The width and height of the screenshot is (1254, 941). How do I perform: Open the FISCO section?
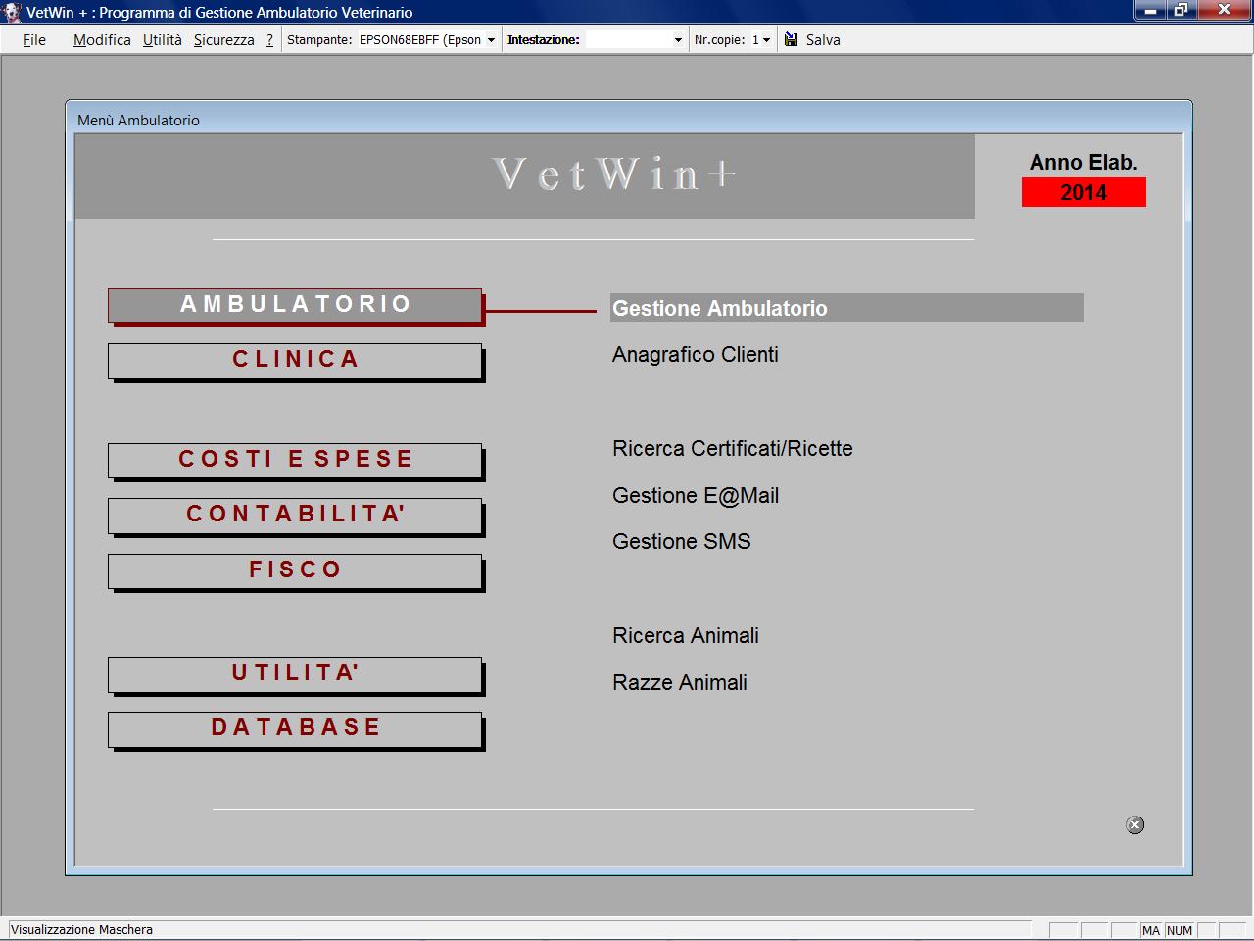point(295,570)
